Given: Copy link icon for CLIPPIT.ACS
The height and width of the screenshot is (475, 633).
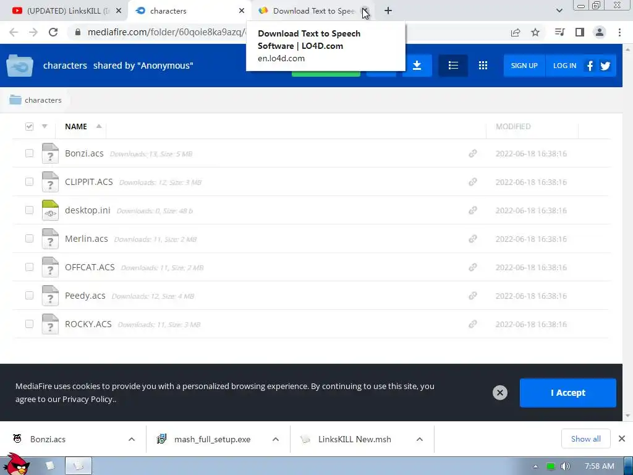Looking at the screenshot, I should (473, 182).
